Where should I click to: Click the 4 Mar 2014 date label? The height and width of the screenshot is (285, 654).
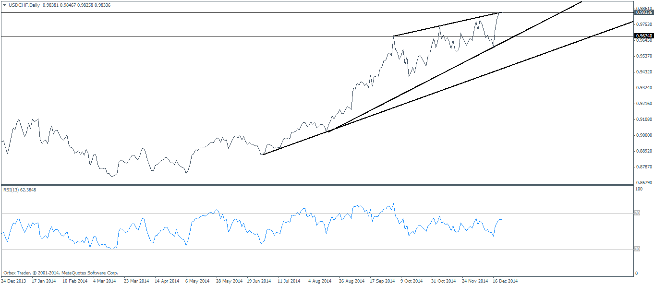tap(105, 281)
